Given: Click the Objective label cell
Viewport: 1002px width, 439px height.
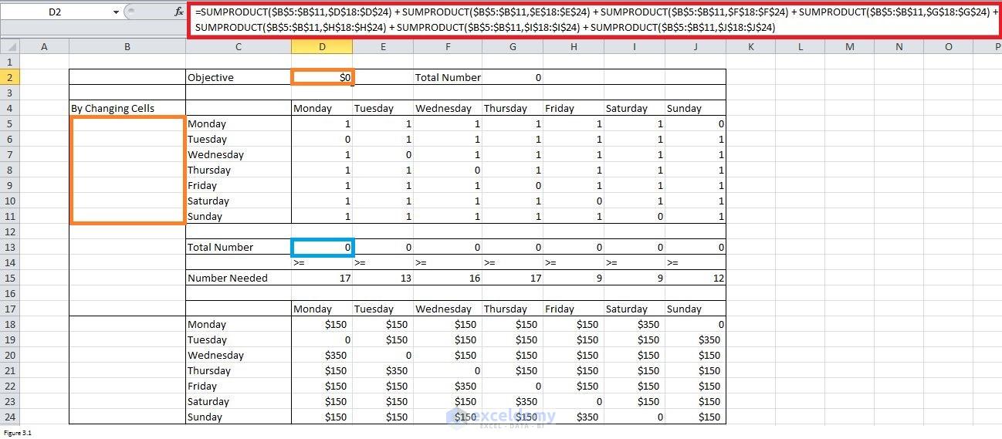Looking at the screenshot, I should point(239,77).
